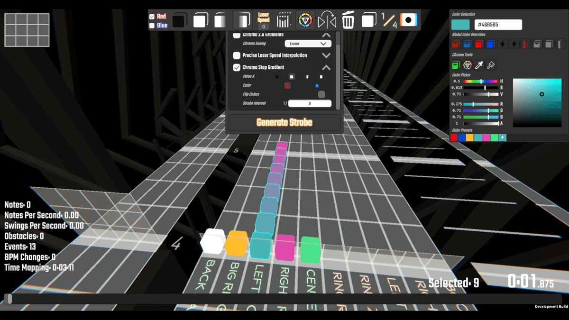This screenshot has height=320, width=569.
Task: Uncheck the Red checkbox
Action: (x=152, y=17)
